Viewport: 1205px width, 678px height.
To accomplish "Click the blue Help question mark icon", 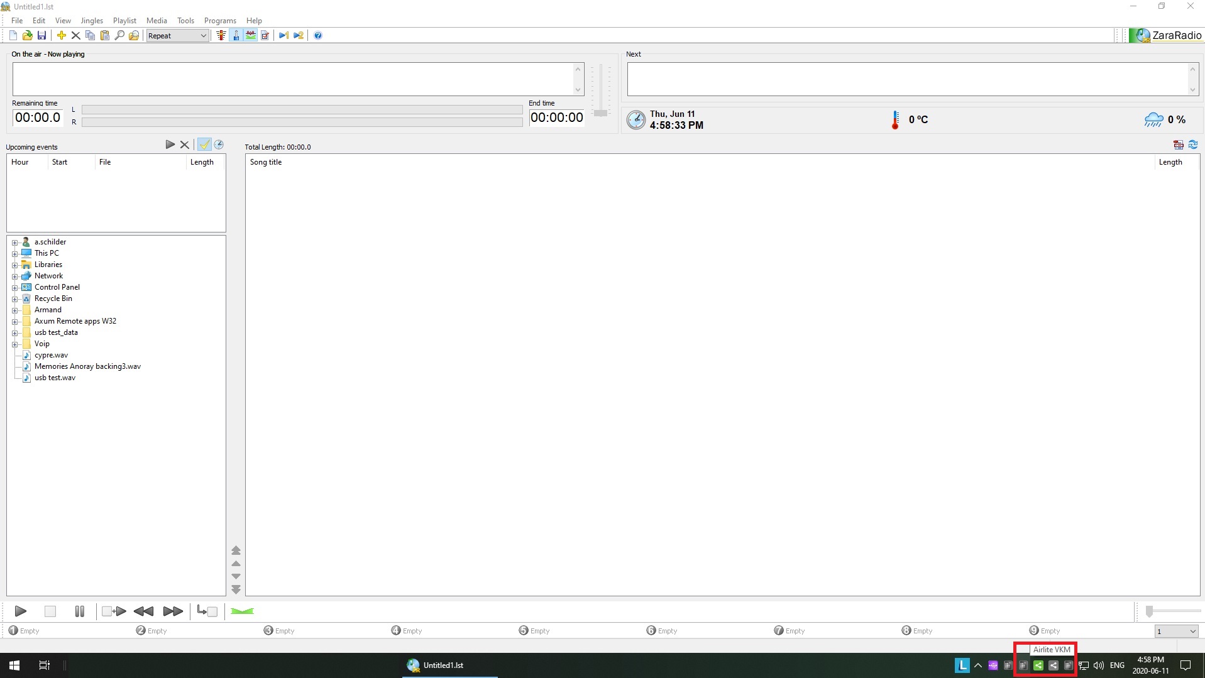I will [x=318, y=36].
